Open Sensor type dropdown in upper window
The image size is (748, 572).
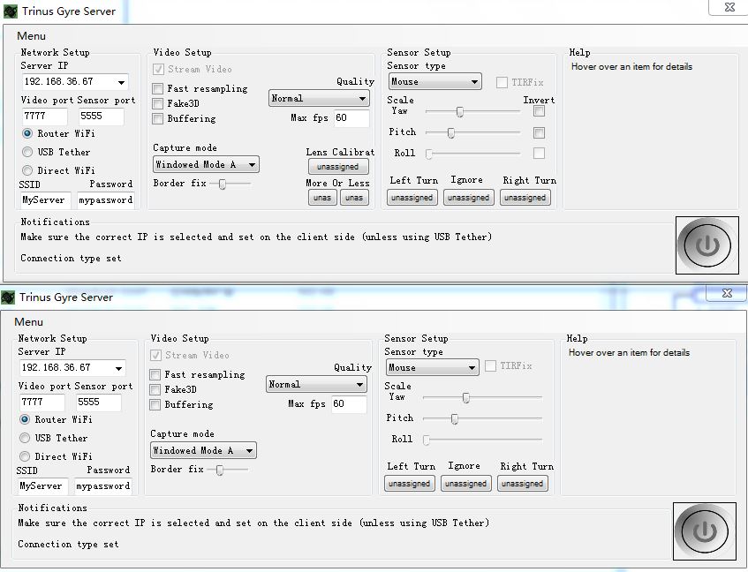point(435,81)
